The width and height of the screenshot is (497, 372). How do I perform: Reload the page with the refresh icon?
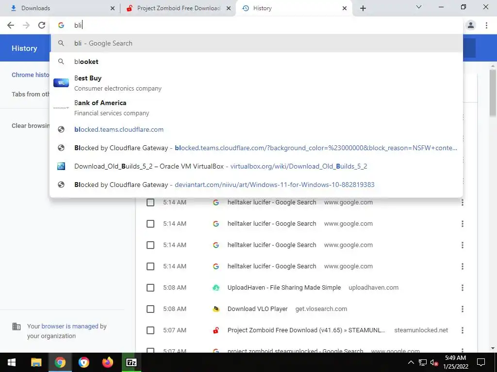pos(42,25)
